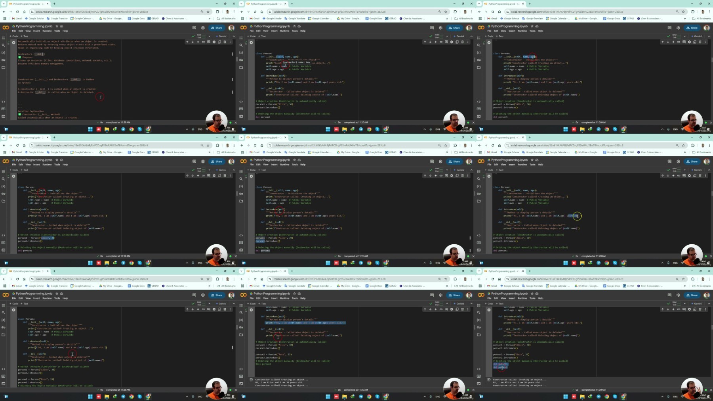Collapse header chevron in Destructors notes frame
This screenshot has width=713, height=401.
pos(233,36)
